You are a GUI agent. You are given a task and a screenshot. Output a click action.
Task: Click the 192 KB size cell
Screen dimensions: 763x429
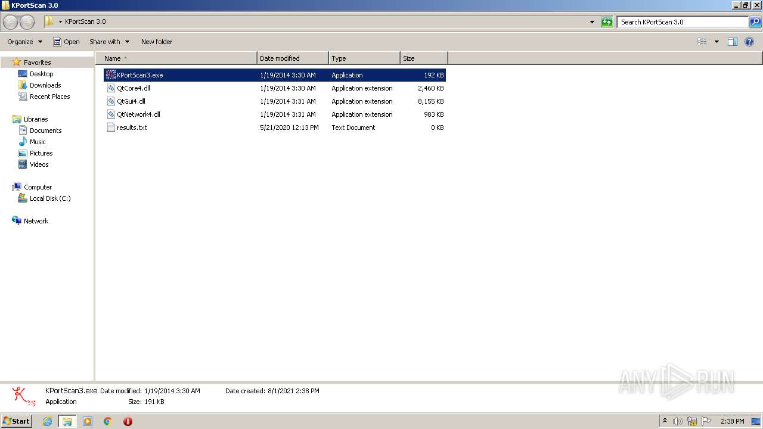point(433,75)
